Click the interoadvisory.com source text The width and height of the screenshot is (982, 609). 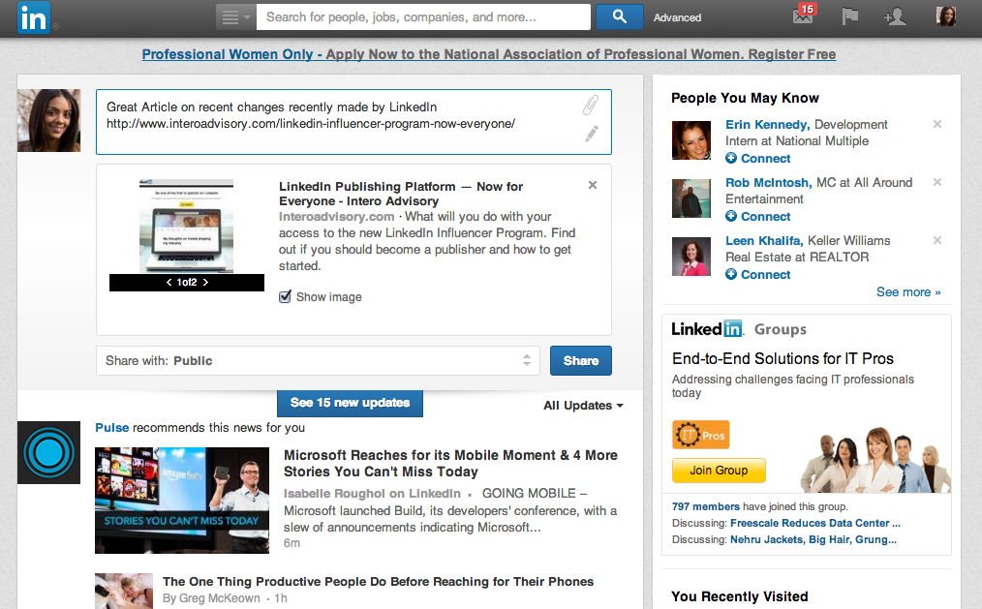click(336, 217)
